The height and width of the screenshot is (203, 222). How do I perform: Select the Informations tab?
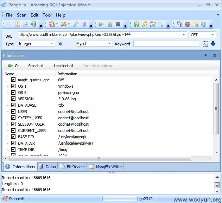(x=20, y=167)
